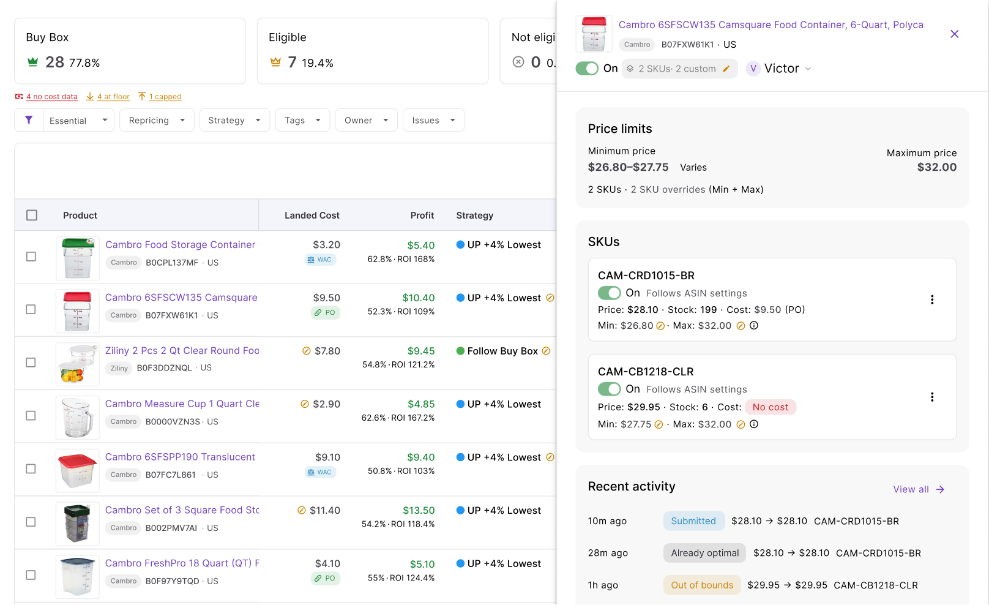The image size is (989, 605).
Task: Close the product detail side panel
Action: click(954, 34)
